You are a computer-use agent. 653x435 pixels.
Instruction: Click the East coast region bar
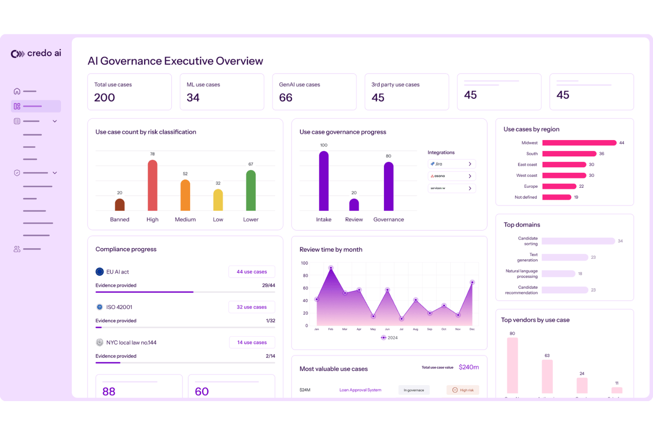(x=564, y=164)
